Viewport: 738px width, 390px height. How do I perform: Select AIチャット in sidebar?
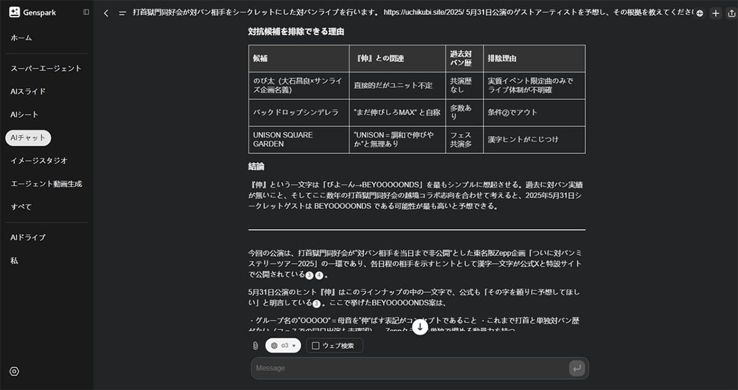[28, 138]
